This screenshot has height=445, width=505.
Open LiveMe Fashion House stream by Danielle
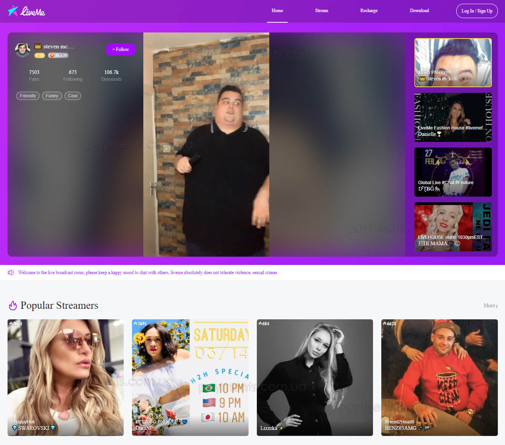click(x=453, y=117)
